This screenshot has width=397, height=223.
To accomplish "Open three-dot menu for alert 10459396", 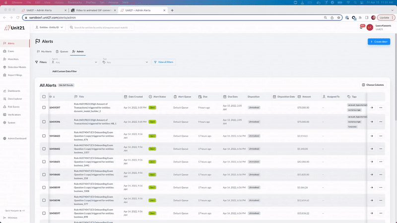I will coord(381,121).
